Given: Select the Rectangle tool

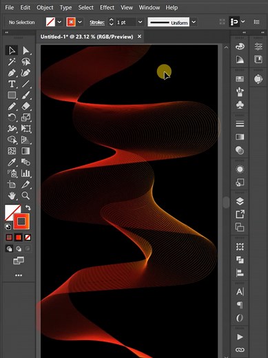Looking at the screenshot, I should (x=12, y=95).
